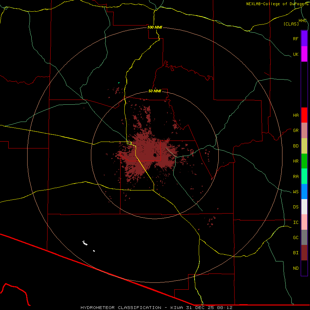
Task: Click the GR legend label
Action: tap(296, 131)
